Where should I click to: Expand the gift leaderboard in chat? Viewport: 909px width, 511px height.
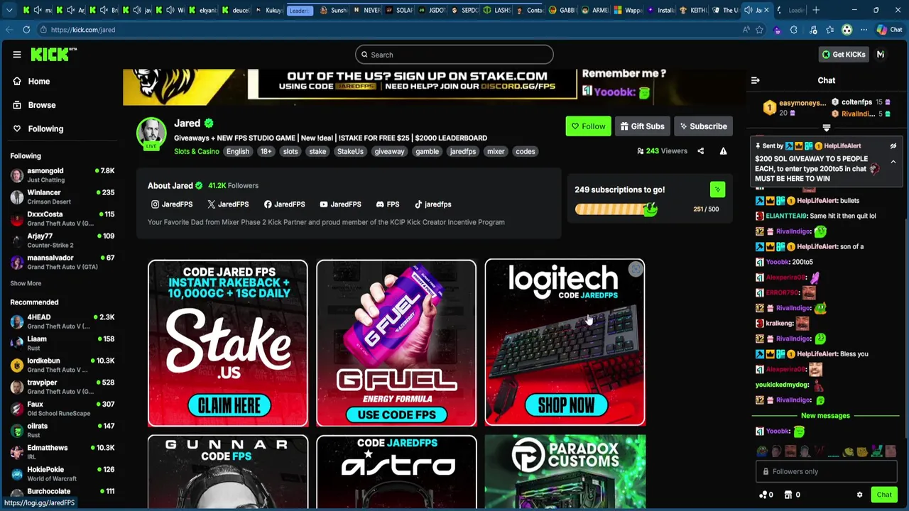pyautogui.click(x=826, y=128)
